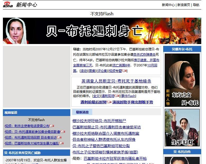Screen dimensions: 206x164
Task: Click video icon after 贝-布托遇害前参加集会最后影像
Action: point(63,132)
